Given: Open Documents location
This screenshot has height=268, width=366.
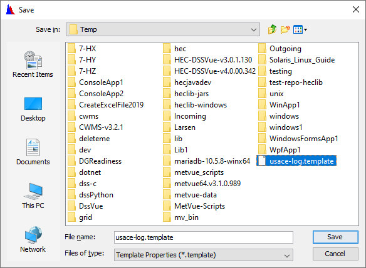Looking at the screenshot, I should coord(33,152).
